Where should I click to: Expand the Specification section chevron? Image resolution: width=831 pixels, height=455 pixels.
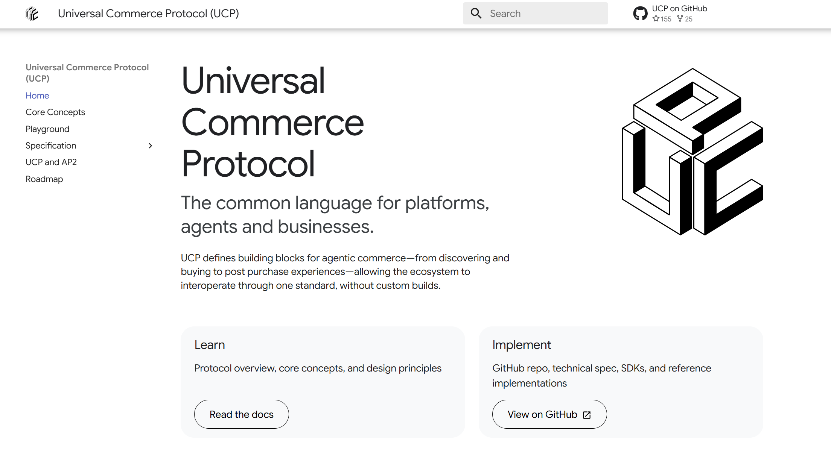(x=150, y=146)
